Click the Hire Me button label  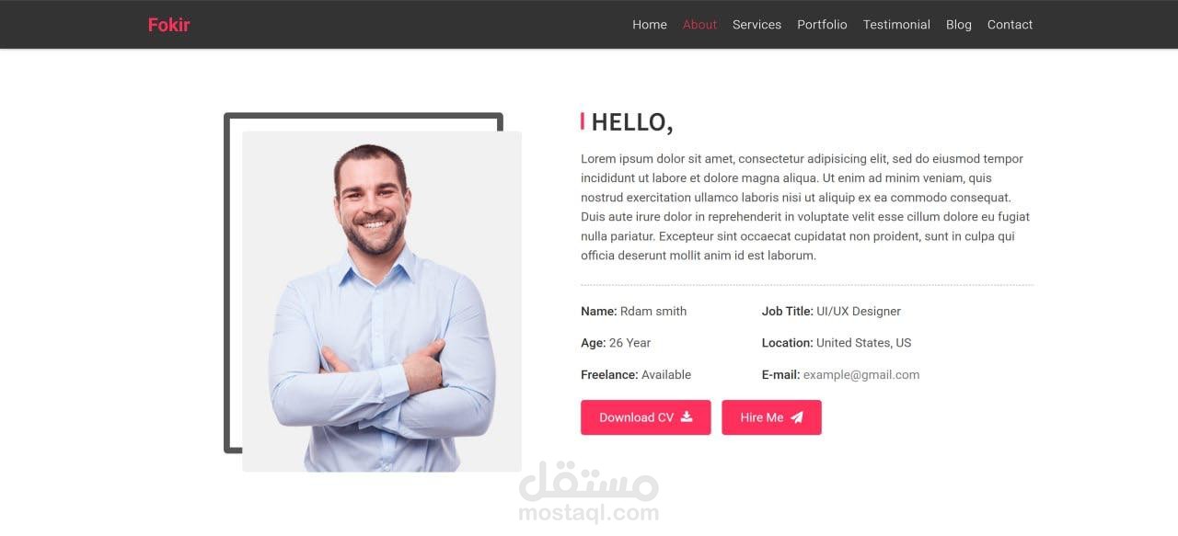(762, 417)
